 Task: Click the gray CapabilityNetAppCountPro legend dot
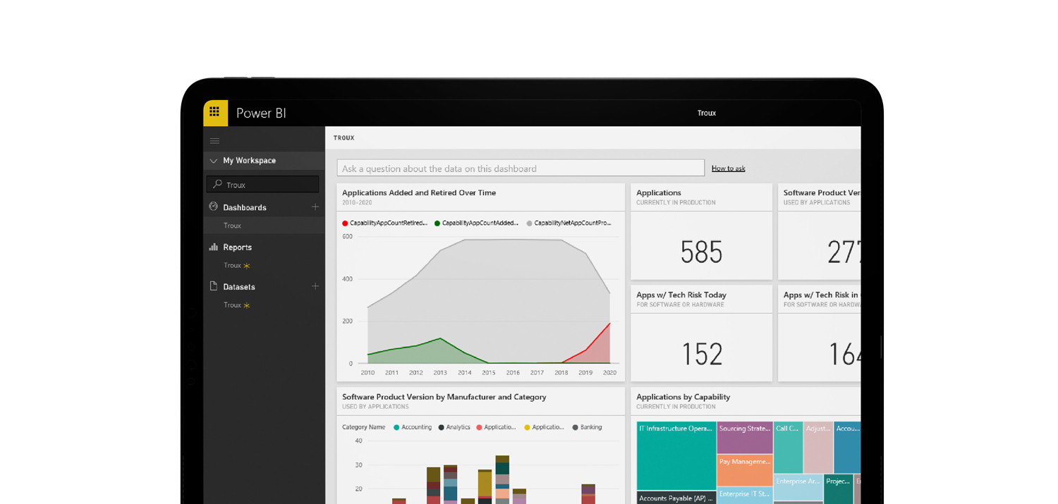(x=529, y=223)
